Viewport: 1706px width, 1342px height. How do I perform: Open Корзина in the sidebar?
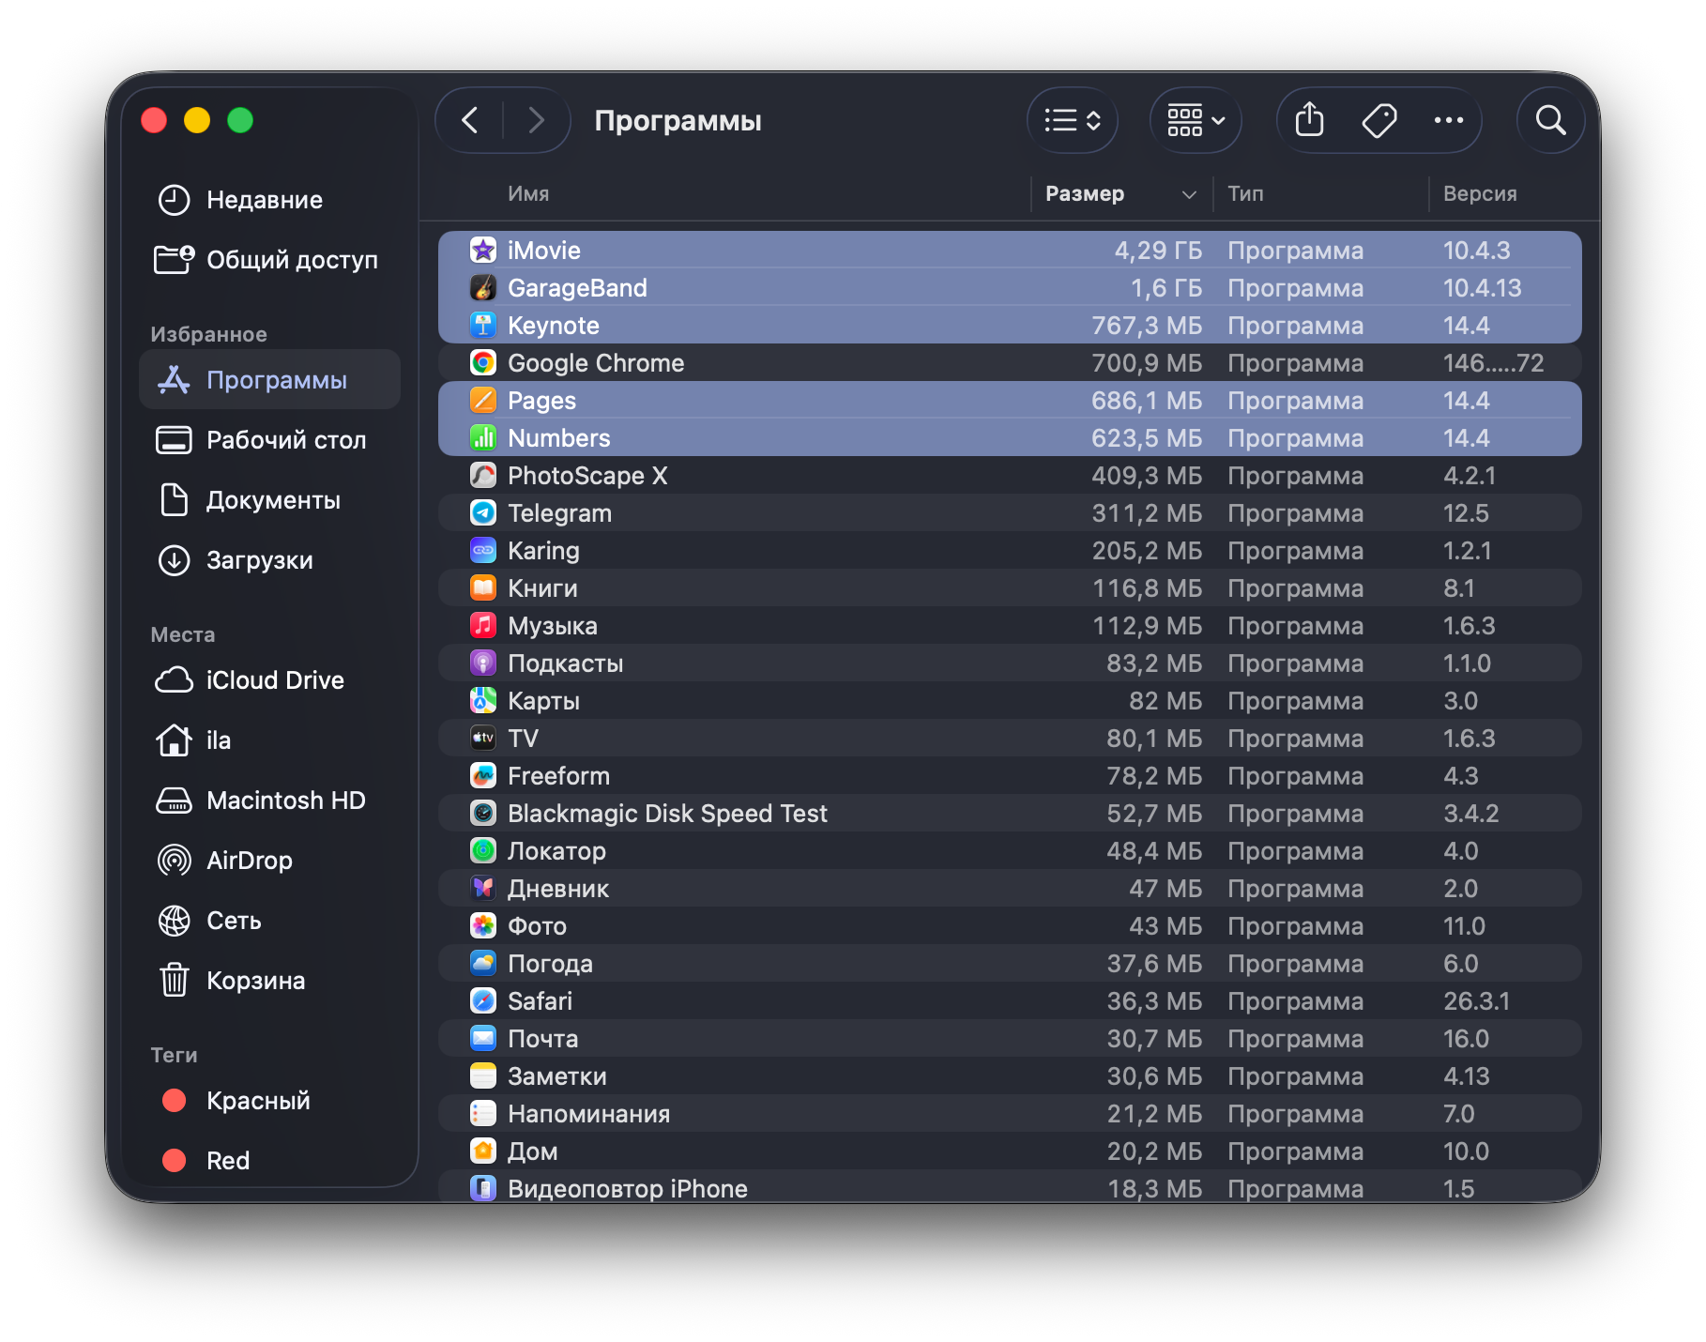[255, 981]
